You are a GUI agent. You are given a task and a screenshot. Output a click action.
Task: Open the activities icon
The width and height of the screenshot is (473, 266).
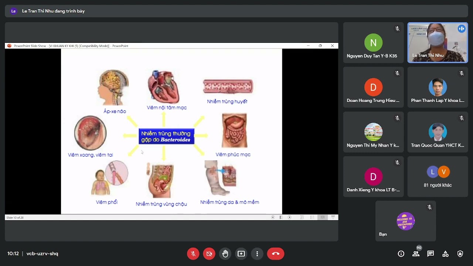[x=445, y=254]
